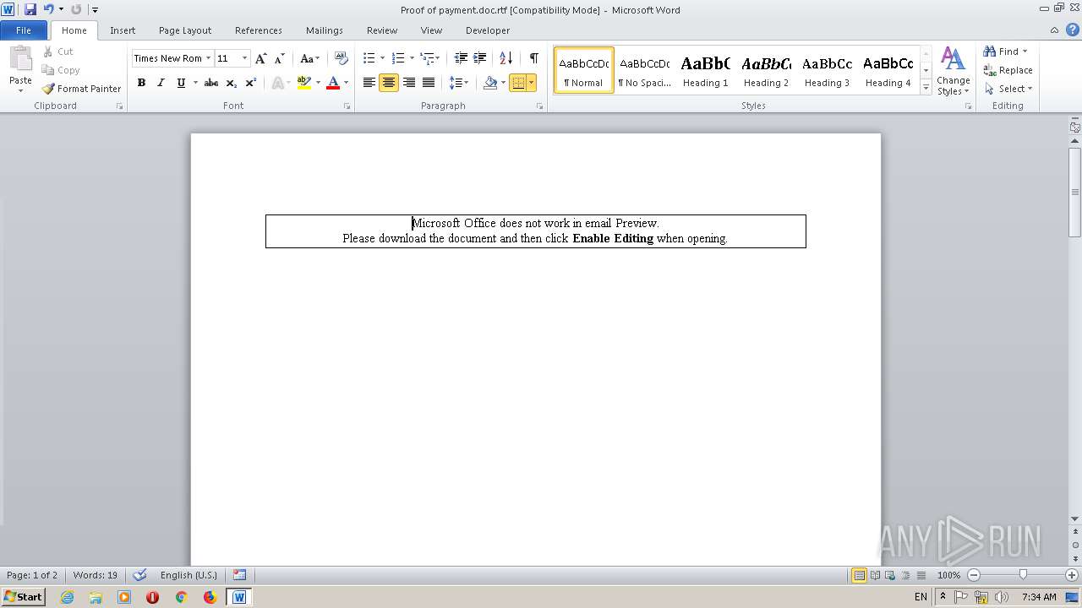This screenshot has height=608, width=1082.
Task: Click the proofing errors status icon
Action: pos(140,575)
